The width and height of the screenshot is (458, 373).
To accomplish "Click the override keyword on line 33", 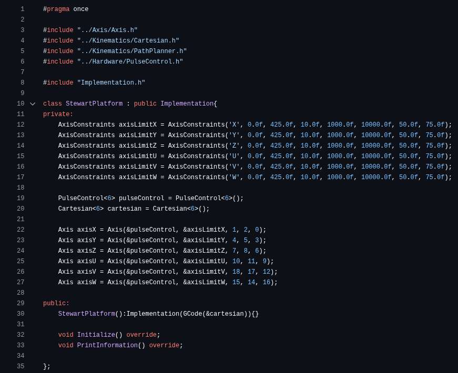I will pyautogui.click(x=164, y=345).
